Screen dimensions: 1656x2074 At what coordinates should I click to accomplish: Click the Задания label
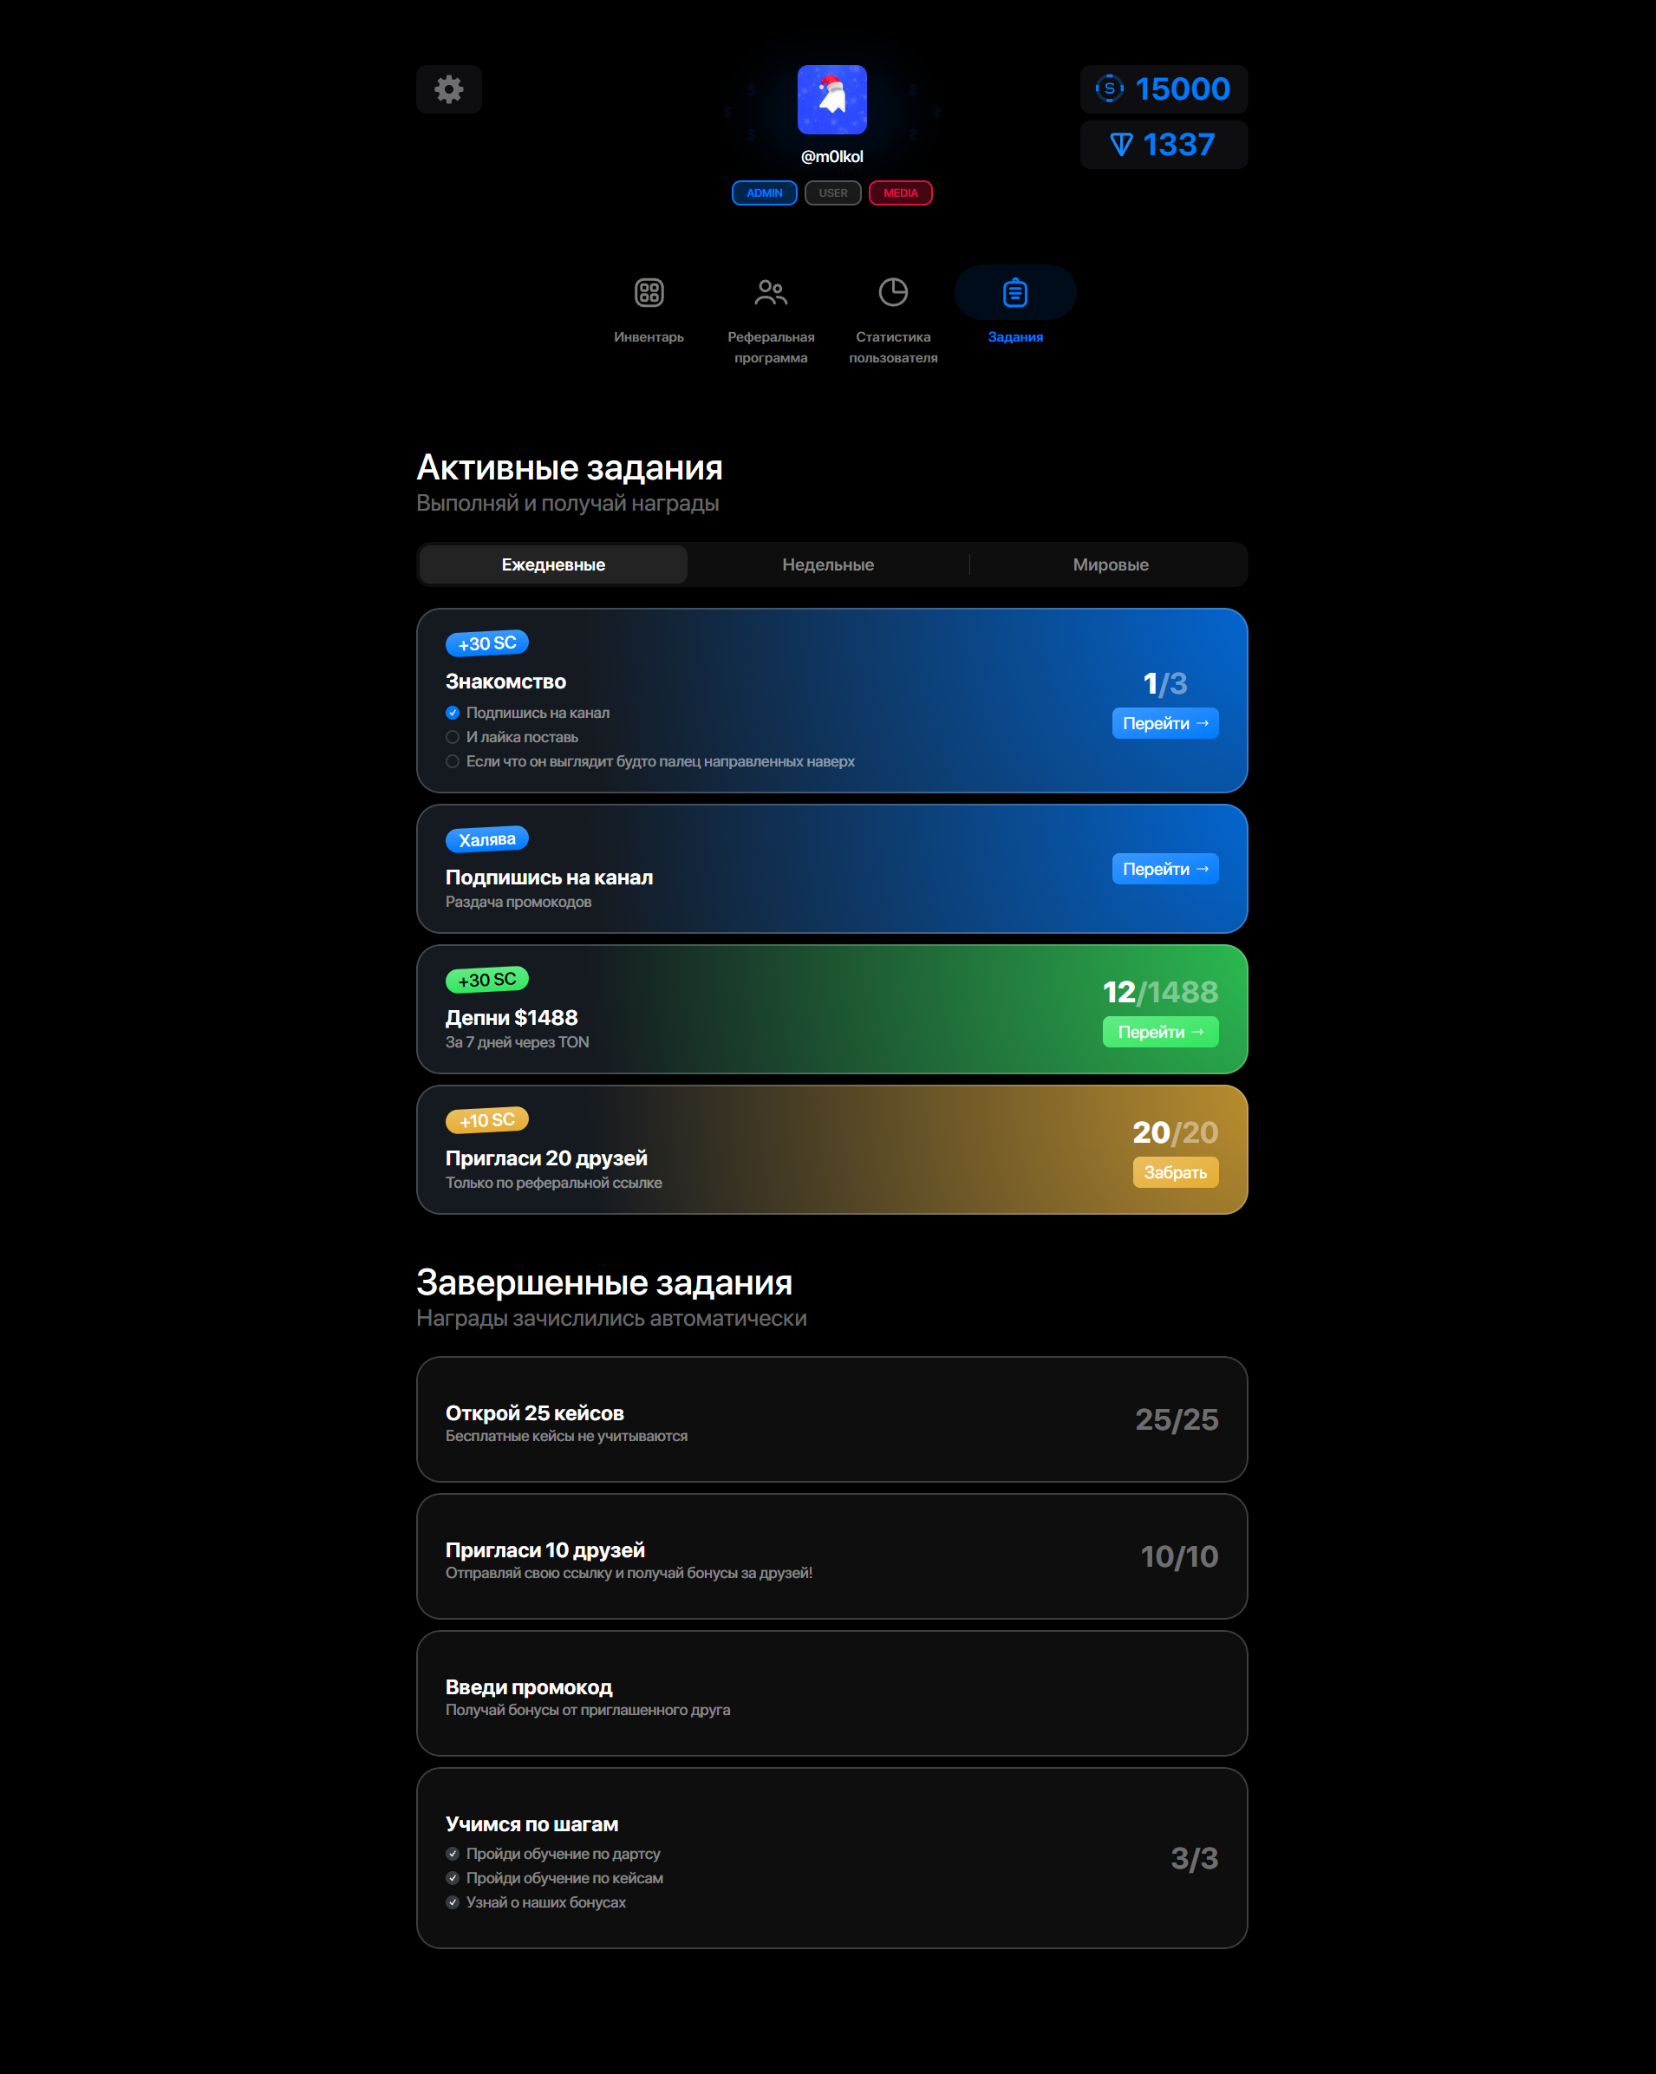(x=1015, y=336)
